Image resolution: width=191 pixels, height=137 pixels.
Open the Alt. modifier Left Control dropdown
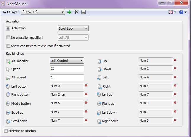click(x=67, y=61)
